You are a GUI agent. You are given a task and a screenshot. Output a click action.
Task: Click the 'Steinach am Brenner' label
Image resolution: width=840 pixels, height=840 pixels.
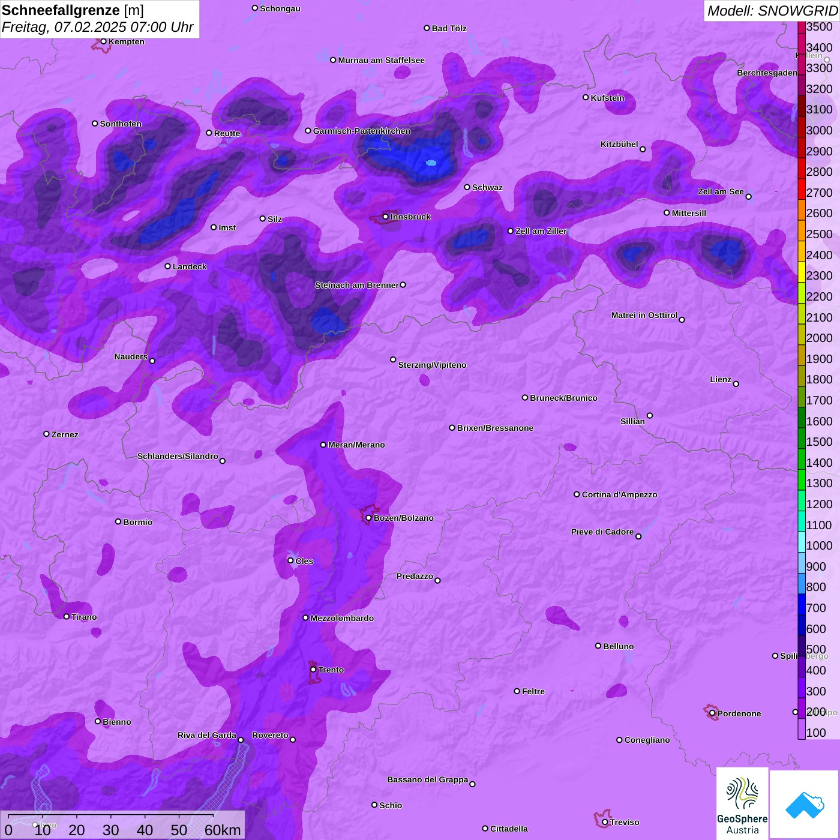click(357, 285)
